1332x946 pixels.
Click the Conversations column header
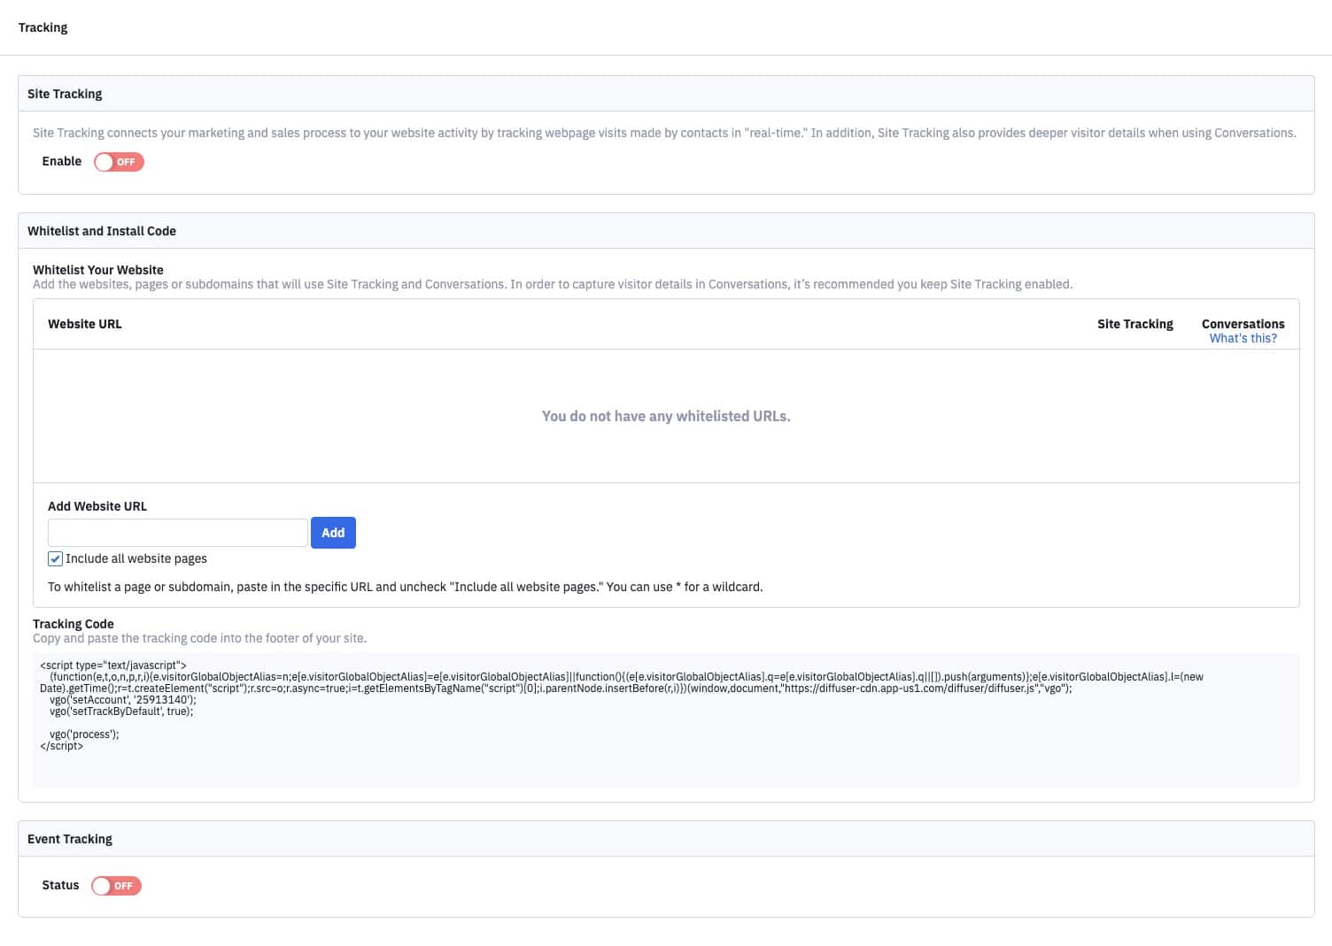coord(1243,324)
